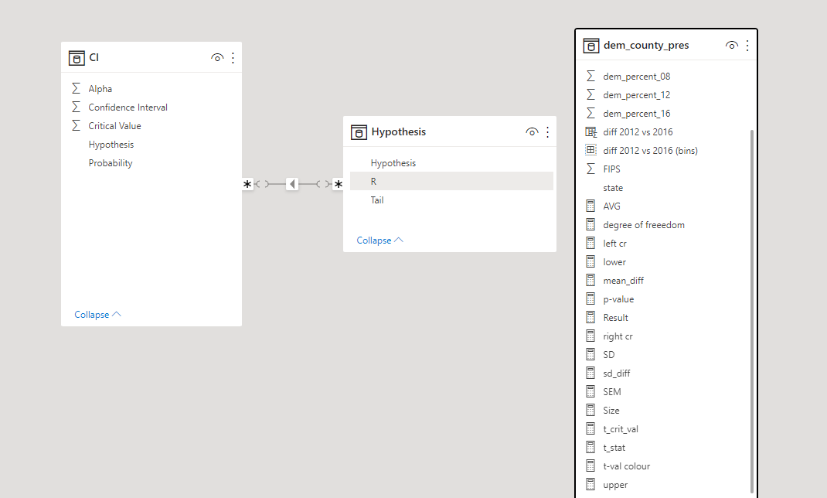Screen dimensions: 827x498
Task: Click the measure icon beside degree of freedom
Action: (x=591, y=224)
